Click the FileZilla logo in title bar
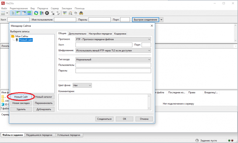The image size is (238, 143). [x=3, y=3]
